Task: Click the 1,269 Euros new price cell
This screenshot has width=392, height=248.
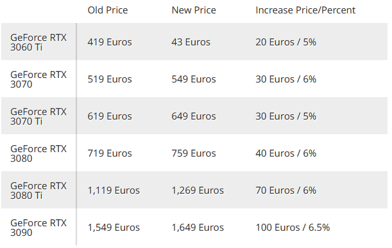Action: [198, 190]
